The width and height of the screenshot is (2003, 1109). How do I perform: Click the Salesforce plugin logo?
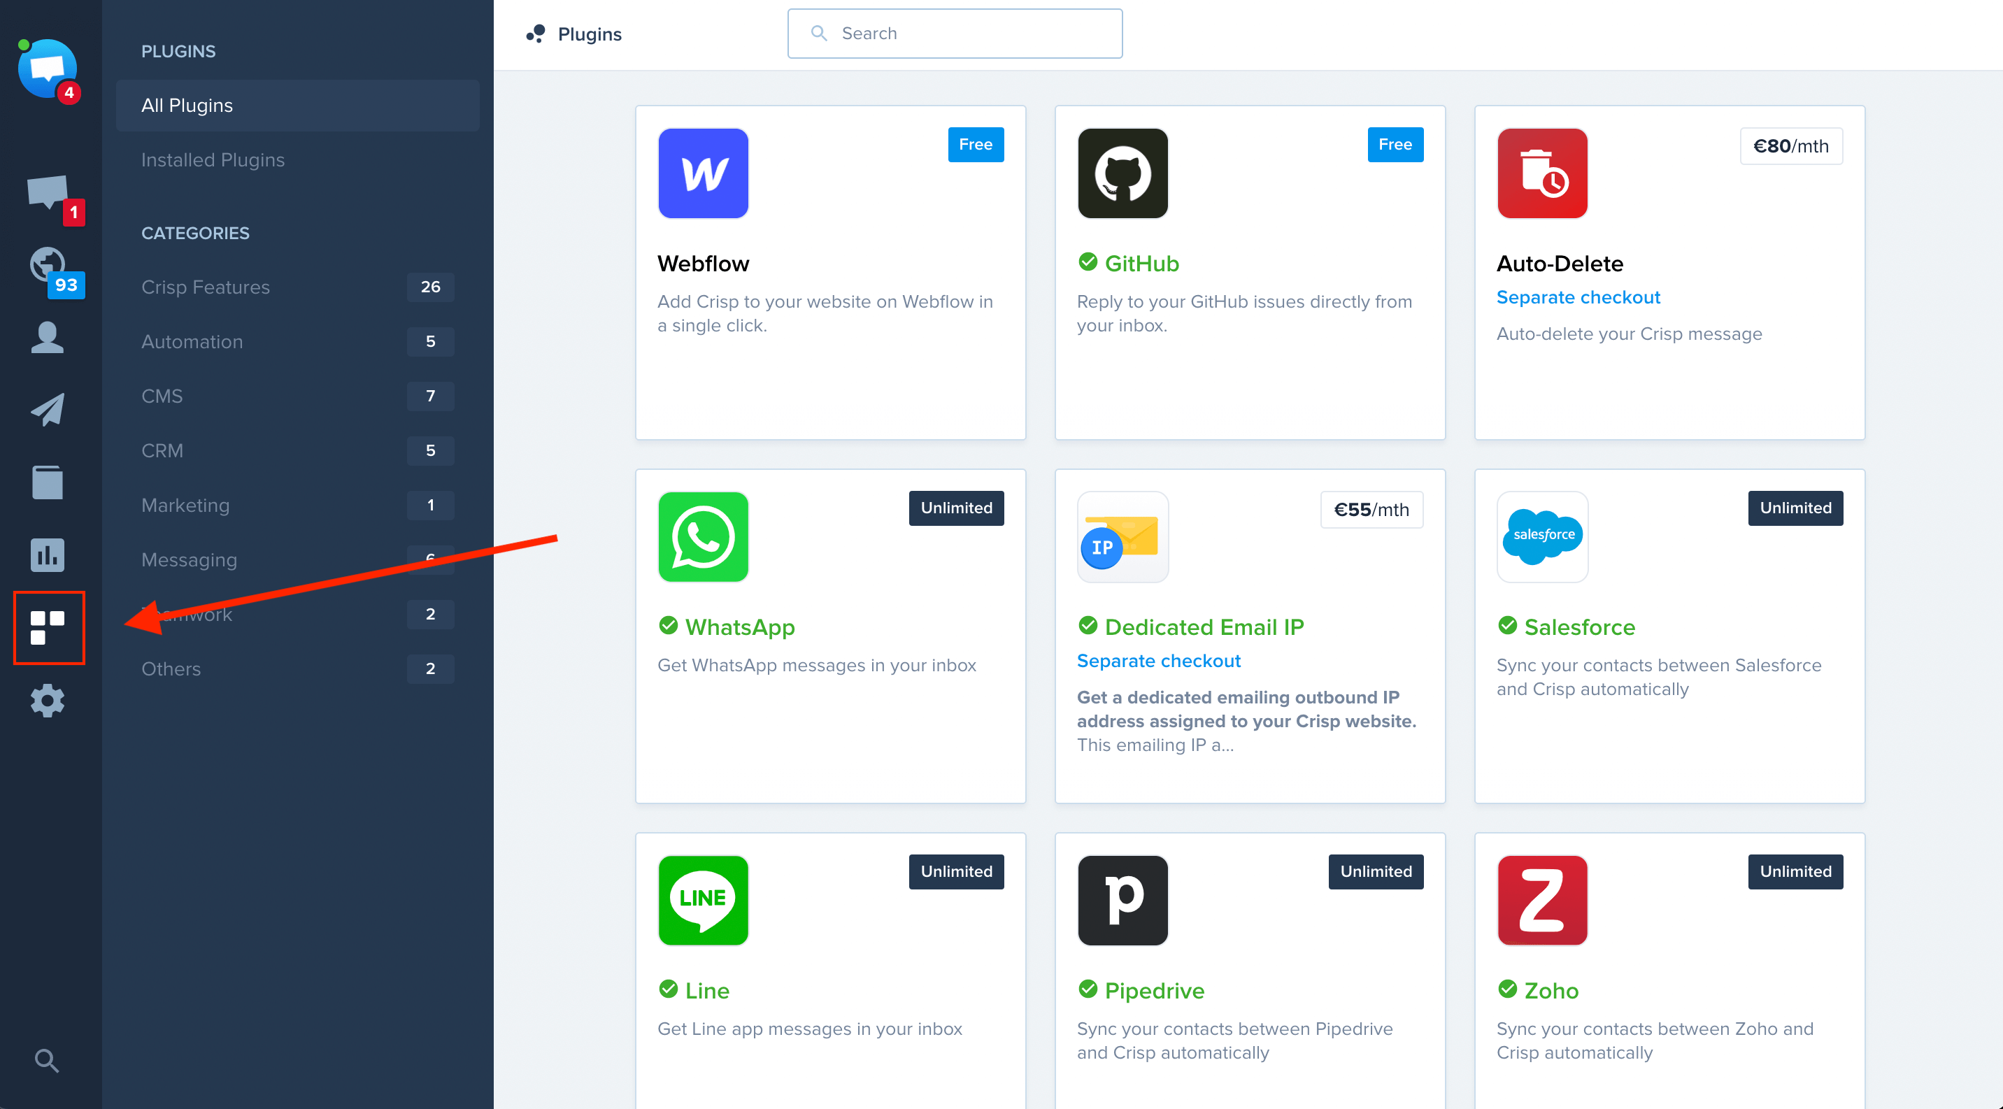[1543, 537]
